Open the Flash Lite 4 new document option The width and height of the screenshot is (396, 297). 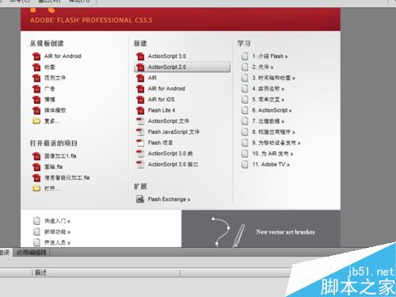[x=162, y=110]
